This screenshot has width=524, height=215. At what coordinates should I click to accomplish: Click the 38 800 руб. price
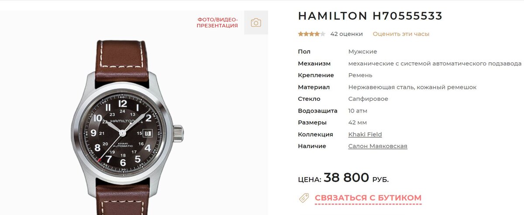coord(356,177)
